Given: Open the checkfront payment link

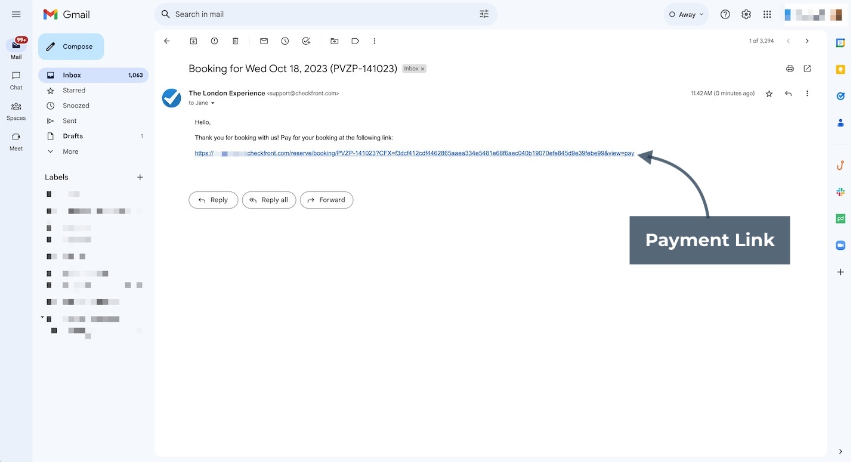Looking at the screenshot, I should 415,153.
